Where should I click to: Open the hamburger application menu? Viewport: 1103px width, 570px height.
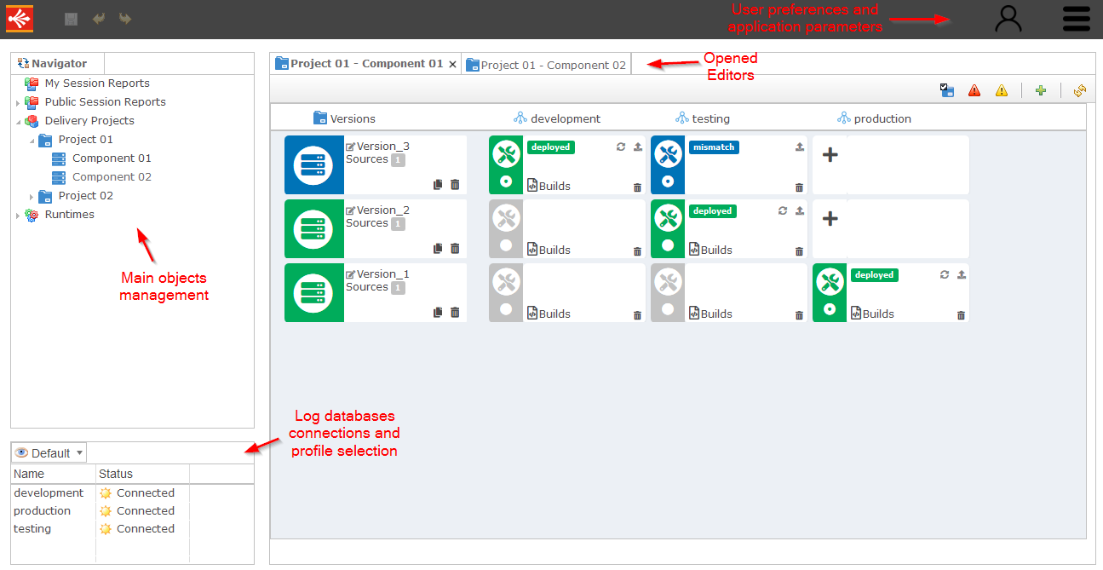pos(1076,19)
